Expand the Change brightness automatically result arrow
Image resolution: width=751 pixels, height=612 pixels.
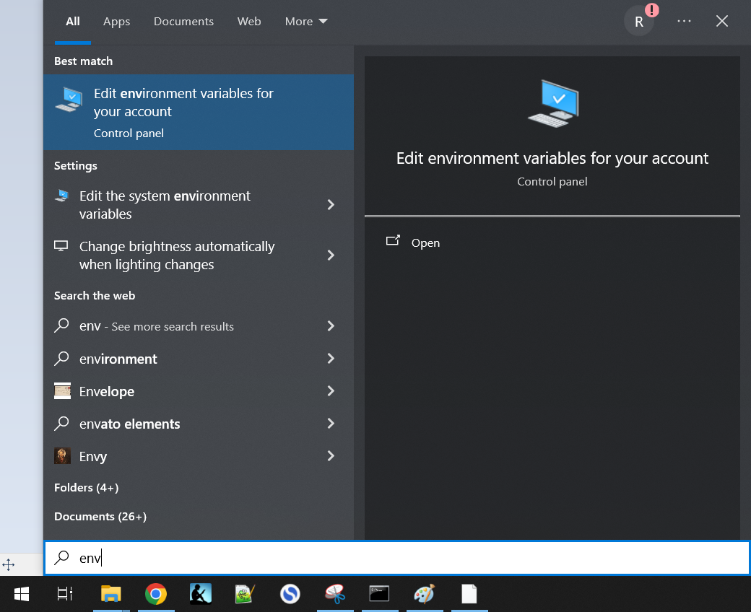click(x=331, y=255)
